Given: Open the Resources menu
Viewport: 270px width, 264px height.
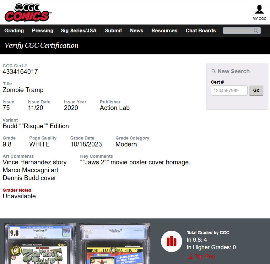Looking at the screenshot, I should pyautogui.click(x=164, y=30).
